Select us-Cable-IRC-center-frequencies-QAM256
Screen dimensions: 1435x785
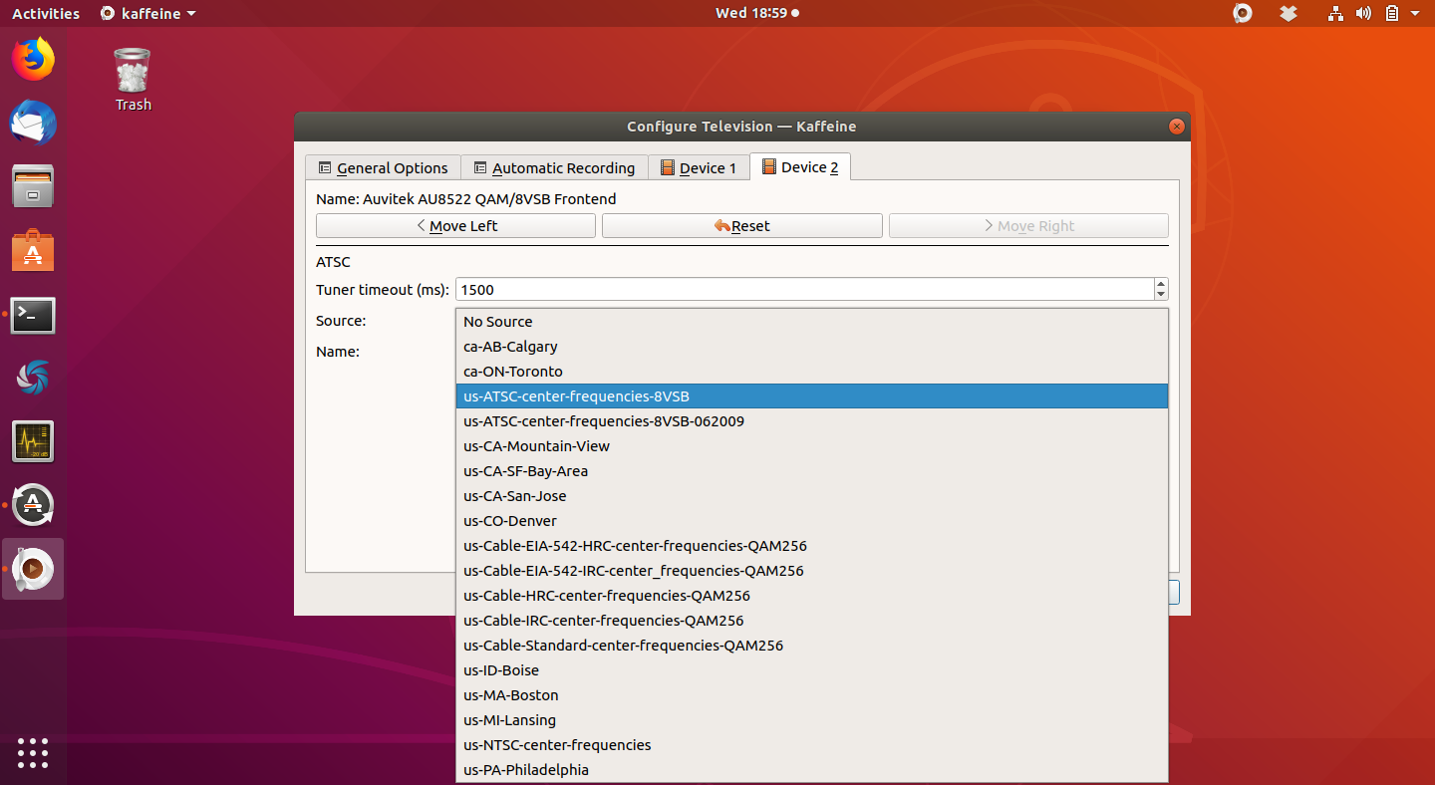tap(811, 621)
